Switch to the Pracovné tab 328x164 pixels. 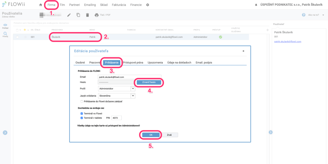(x=95, y=62)
